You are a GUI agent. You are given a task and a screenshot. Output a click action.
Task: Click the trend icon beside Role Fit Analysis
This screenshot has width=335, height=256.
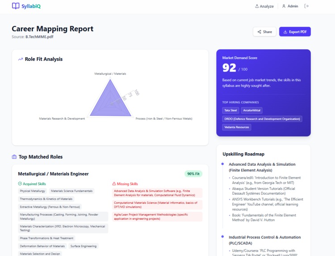pyautogui.click(x=21, y=59)
